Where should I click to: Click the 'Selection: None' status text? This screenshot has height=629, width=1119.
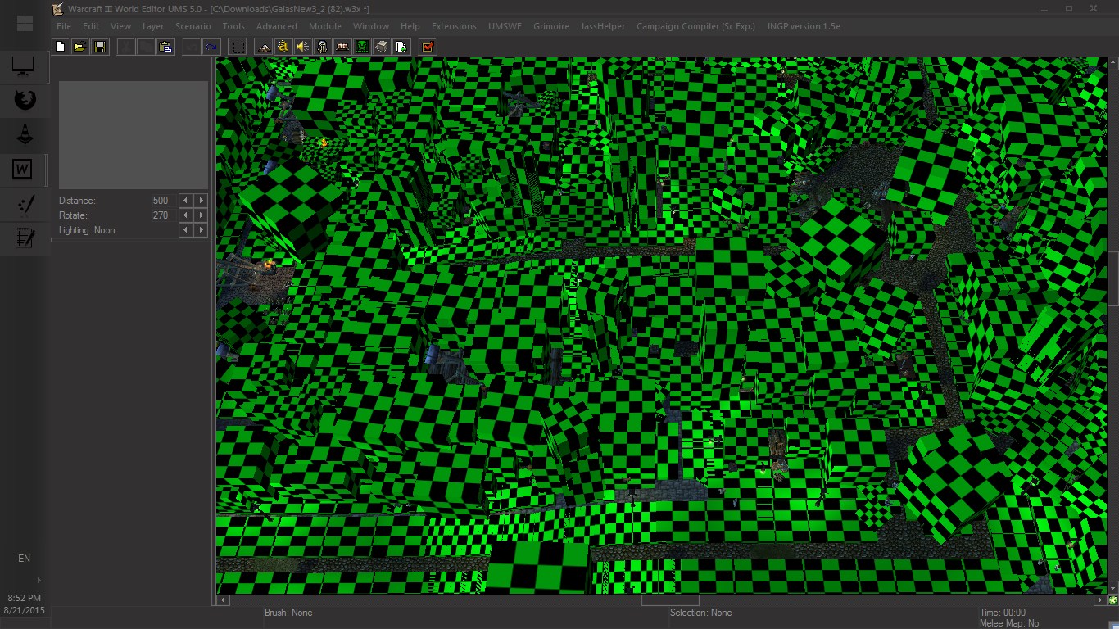coord(700,613)
